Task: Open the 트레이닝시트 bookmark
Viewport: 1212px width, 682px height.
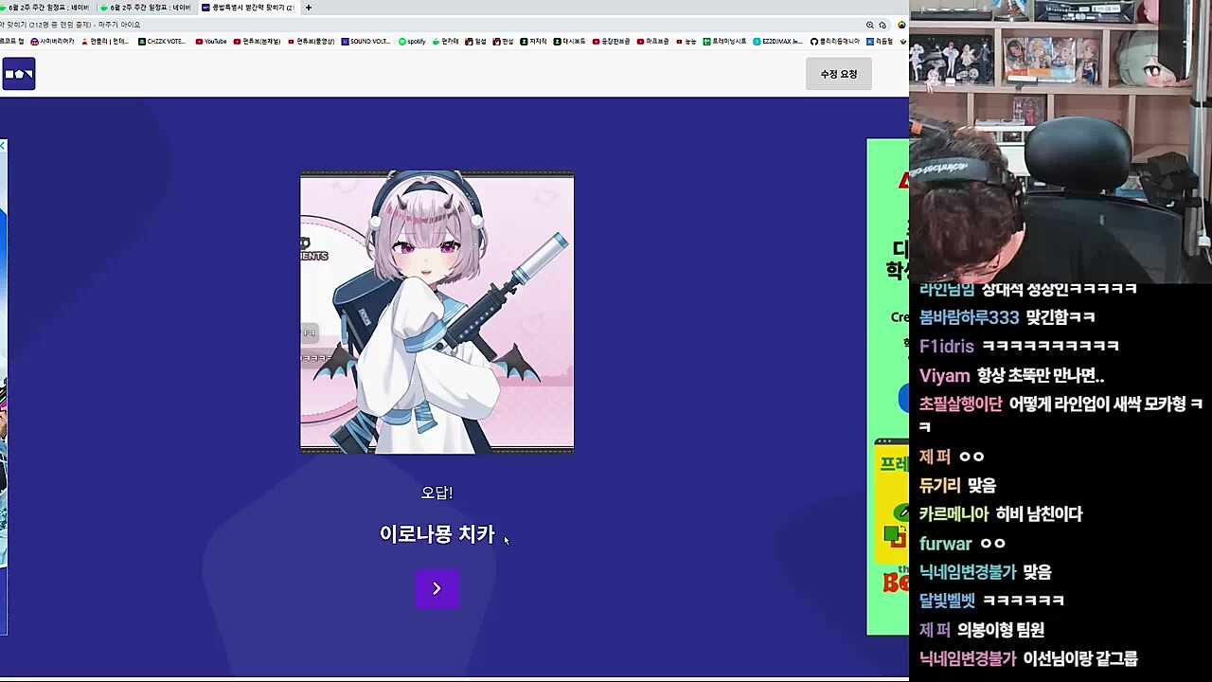Action: click(724, 42)
